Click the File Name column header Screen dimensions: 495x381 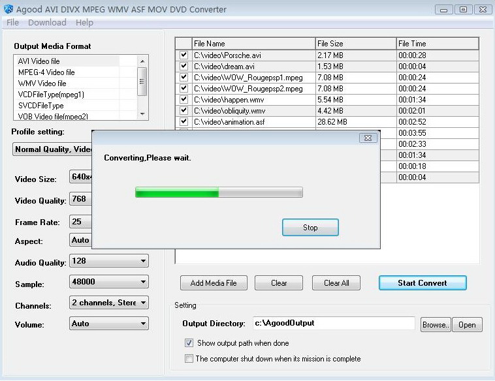point(253,44)
